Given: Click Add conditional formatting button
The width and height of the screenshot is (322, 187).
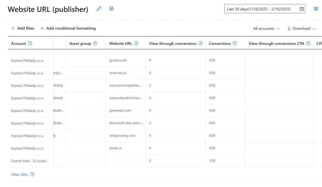Looking at the screenshot, I should (68, 28).
